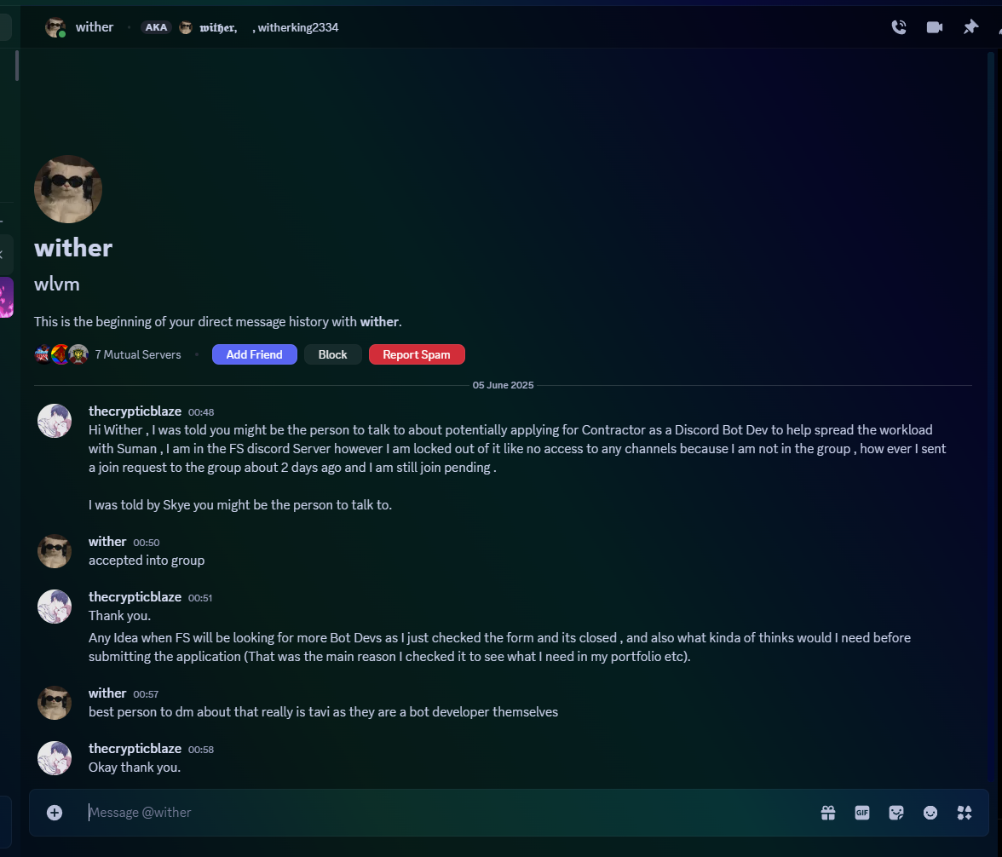Open the attachment plus button

point(55,812)
